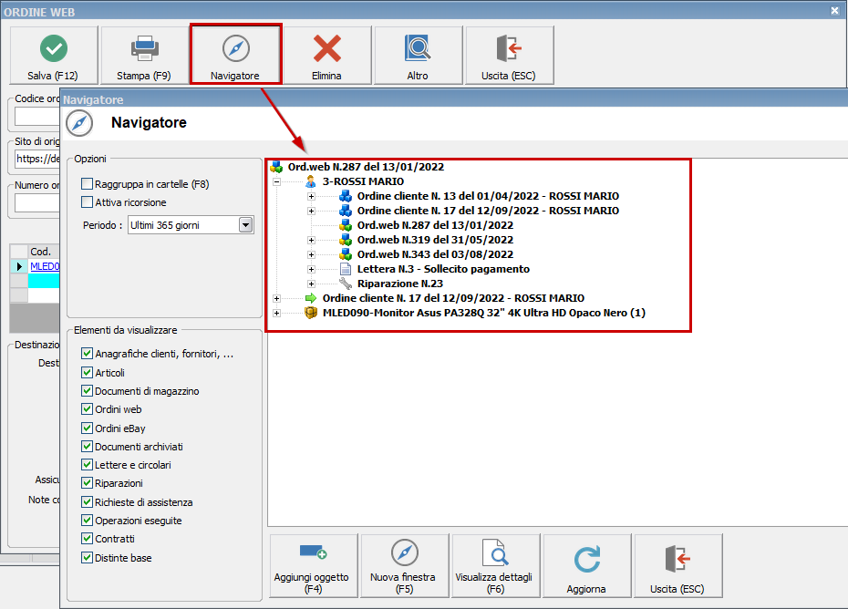
Task: Expand green-arrow Ordine cliente N. 17 node
Action: pos(277,298)
